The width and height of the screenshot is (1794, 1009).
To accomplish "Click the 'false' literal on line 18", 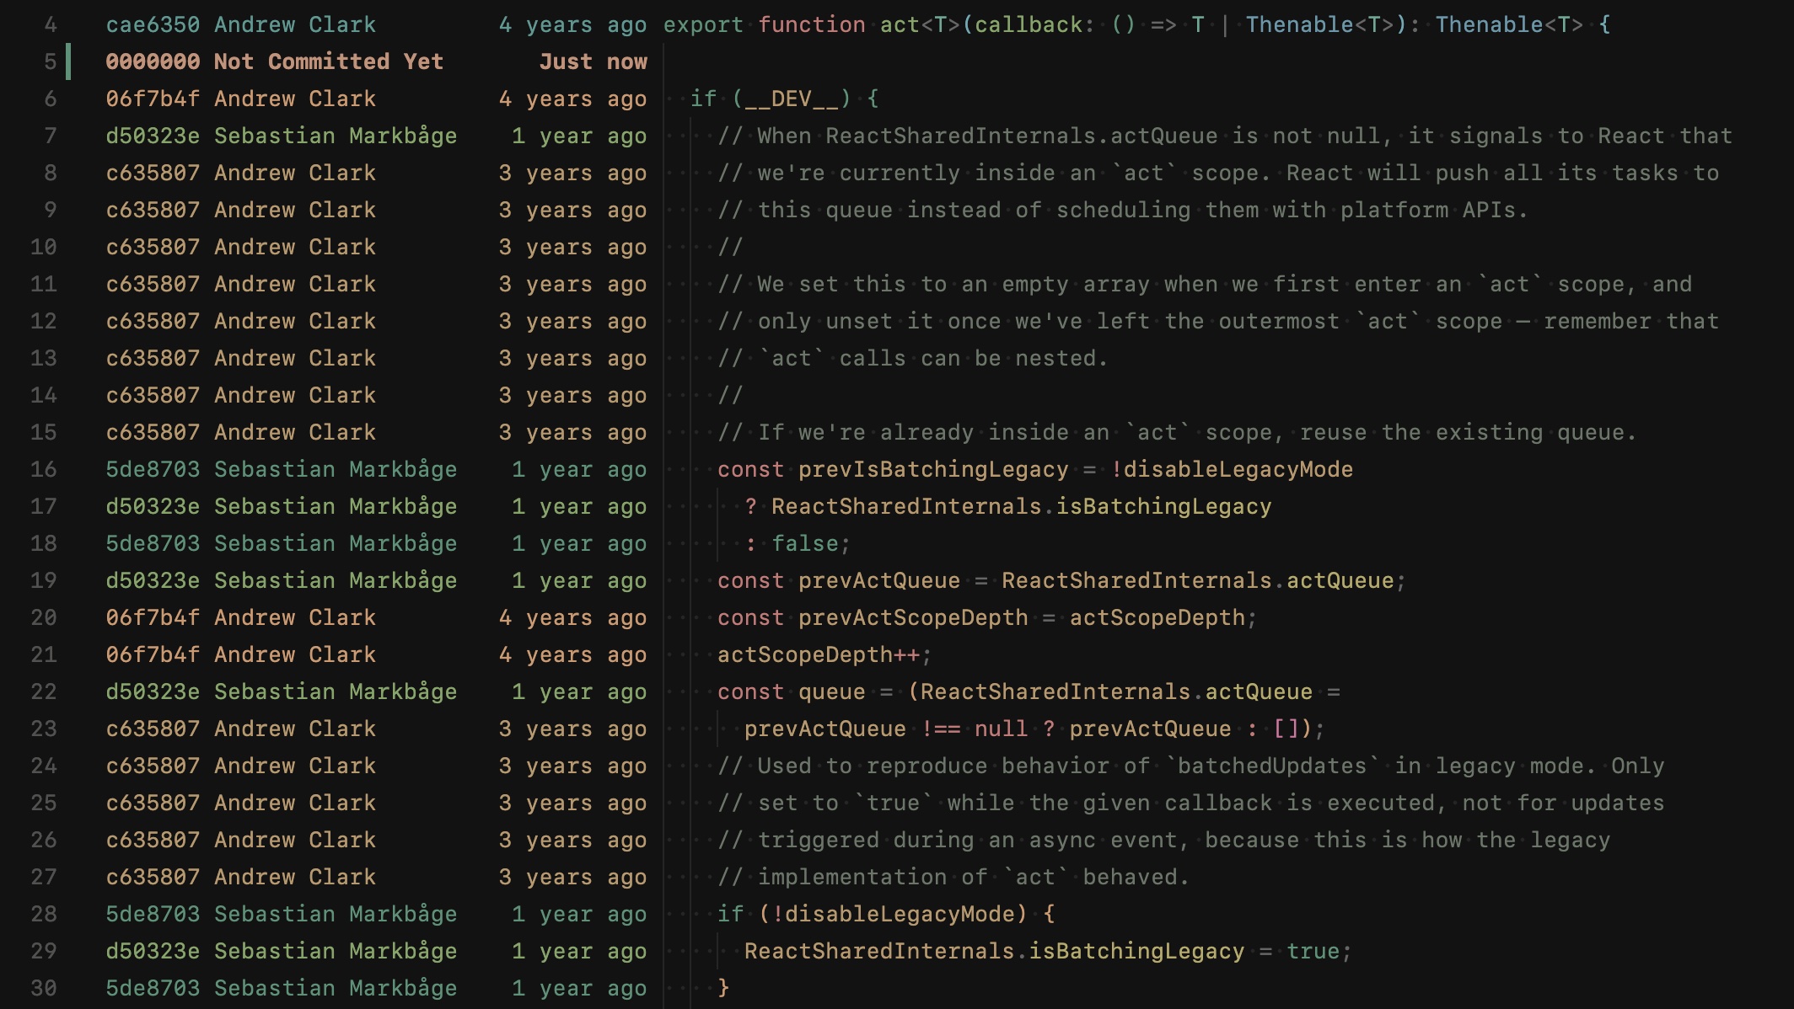I will [805, 543].
